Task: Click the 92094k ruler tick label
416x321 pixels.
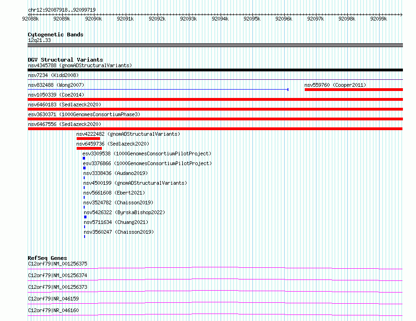Action: (220, 19)
